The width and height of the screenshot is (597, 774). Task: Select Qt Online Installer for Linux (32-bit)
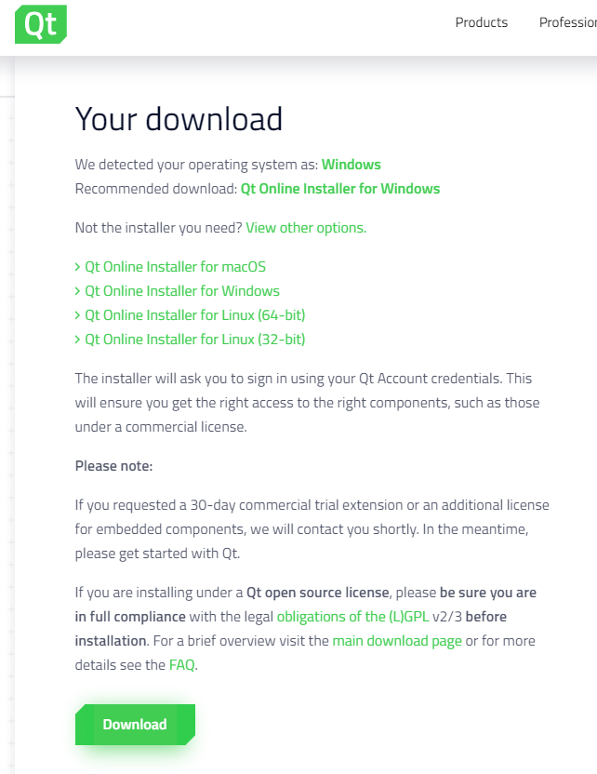click(x=195, y=340)
